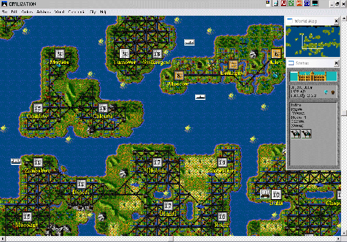The image size is (347, 242).
Task: Click the green title bar icon
Action: click(291, 3)
